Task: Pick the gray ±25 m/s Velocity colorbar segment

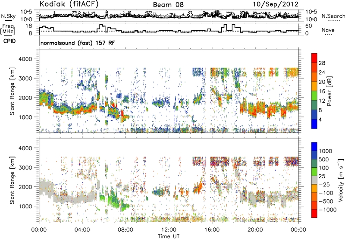Action: 314,180
